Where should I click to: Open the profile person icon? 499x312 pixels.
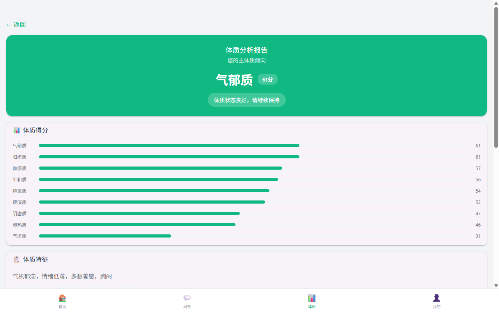click(437, 298)
